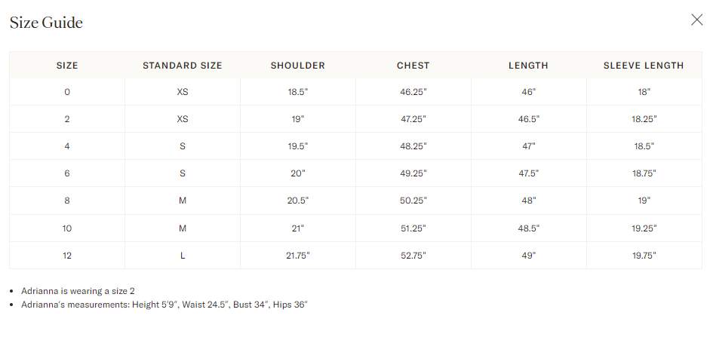Image resolution: width=713 pixels, height=337 pixels.
Task: Click the SLEEVE LENGTH column header
Action: click(x=644, y=66)
